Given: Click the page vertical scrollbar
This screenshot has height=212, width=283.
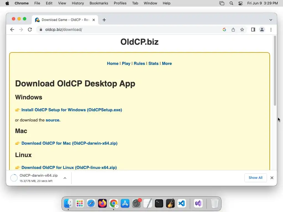Looking at the screenshot, I should (275, 71).
